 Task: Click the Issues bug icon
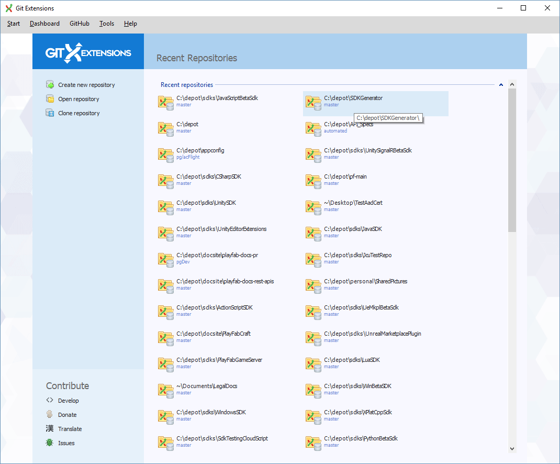coord(50,443)
